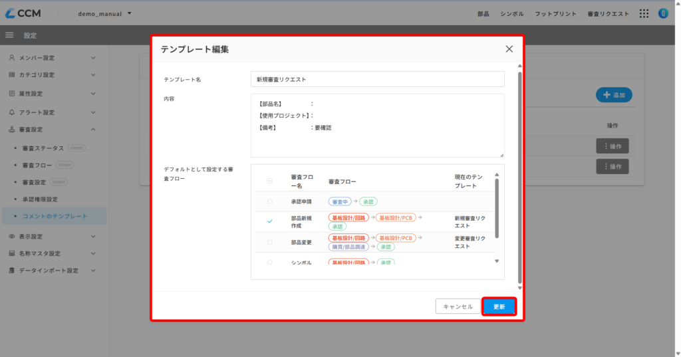681x357 pixels.
Task: Open the demo_manual workspace dropdown
Action: pyautogui.click(x=104, y=13)
